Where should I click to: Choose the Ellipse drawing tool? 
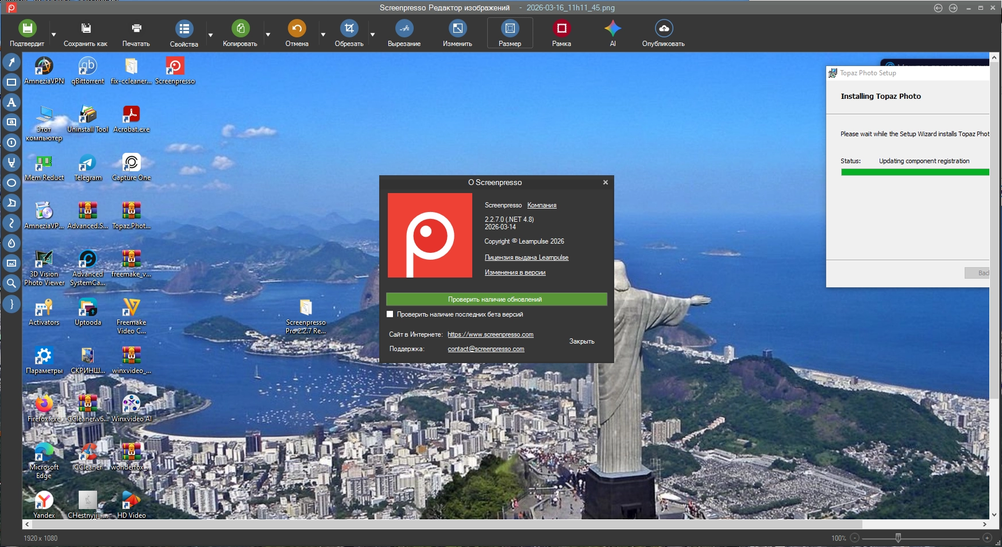tap(11, 183)
